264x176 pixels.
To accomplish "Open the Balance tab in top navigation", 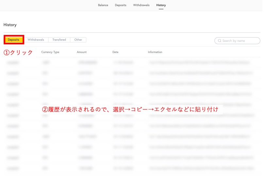I will (x=103, y=5).
